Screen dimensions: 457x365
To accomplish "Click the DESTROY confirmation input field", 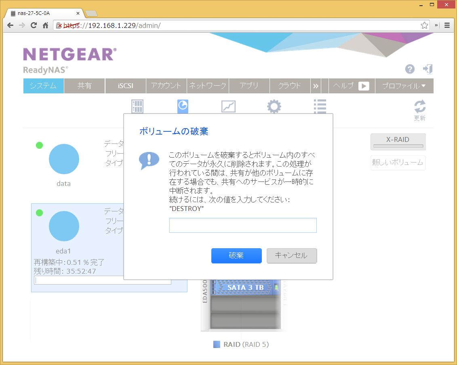I will coord(242,225).
